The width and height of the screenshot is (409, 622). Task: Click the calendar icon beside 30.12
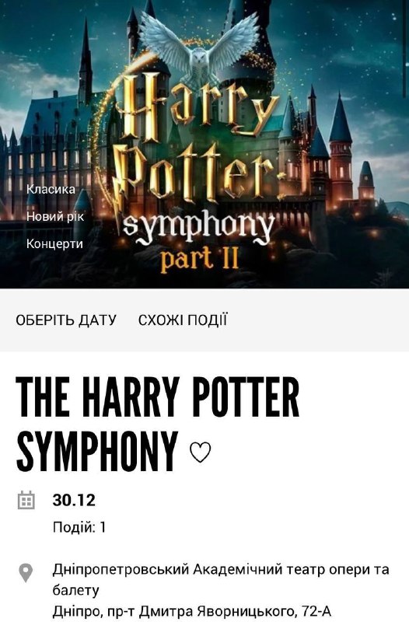pyautogui.click(x=26, y=500)
